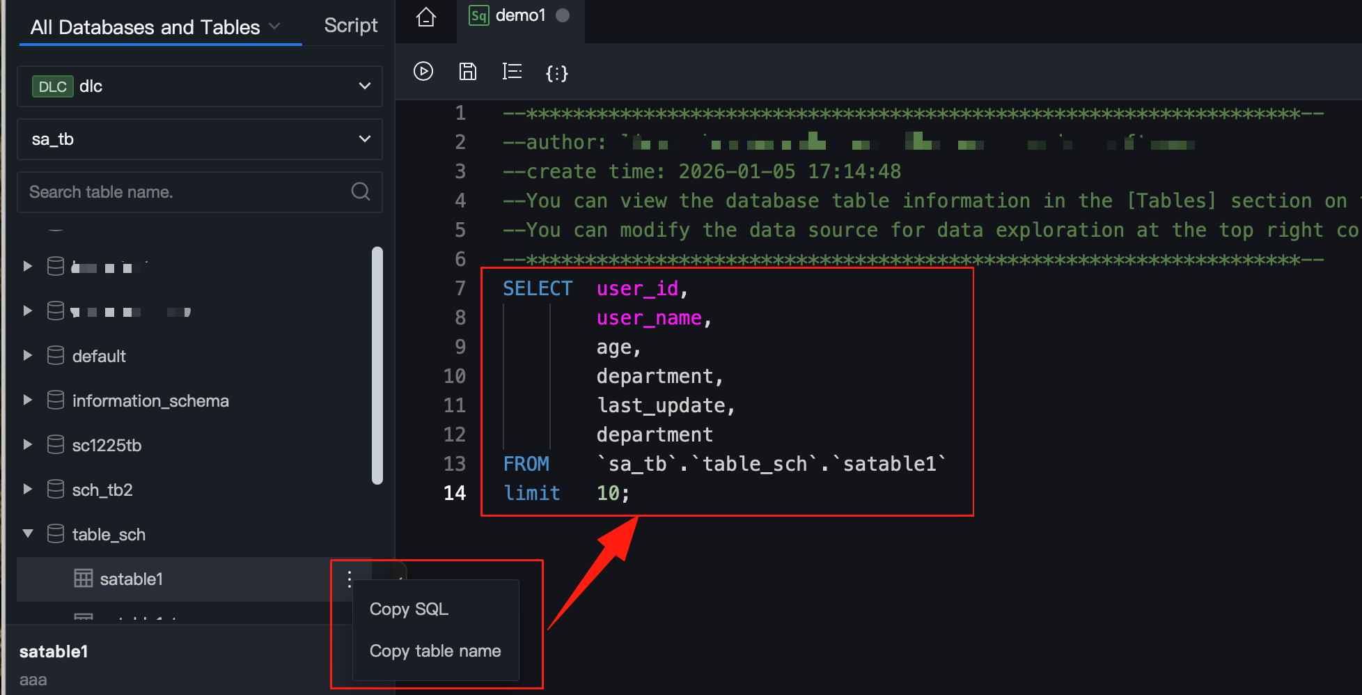Choose Copy SQL from context menu
The width and height of the screenshot is (1362, 695).
click(x=409, y=609)
